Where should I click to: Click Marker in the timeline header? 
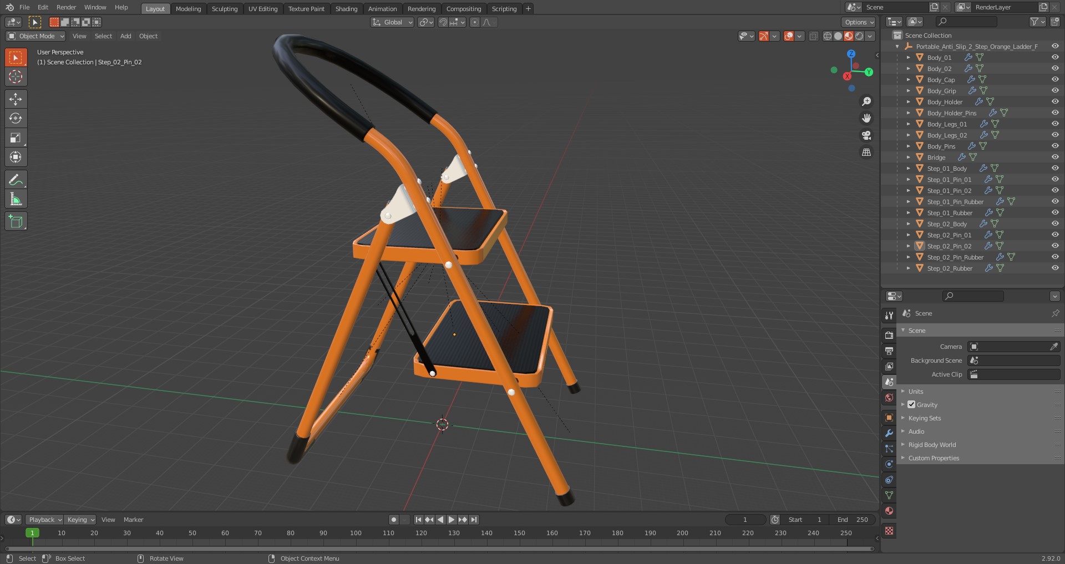point(133,520)
